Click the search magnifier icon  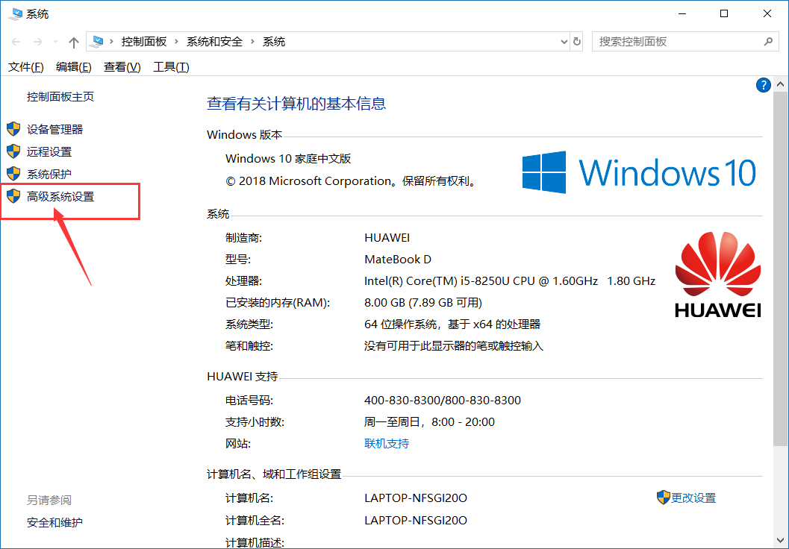768,41
